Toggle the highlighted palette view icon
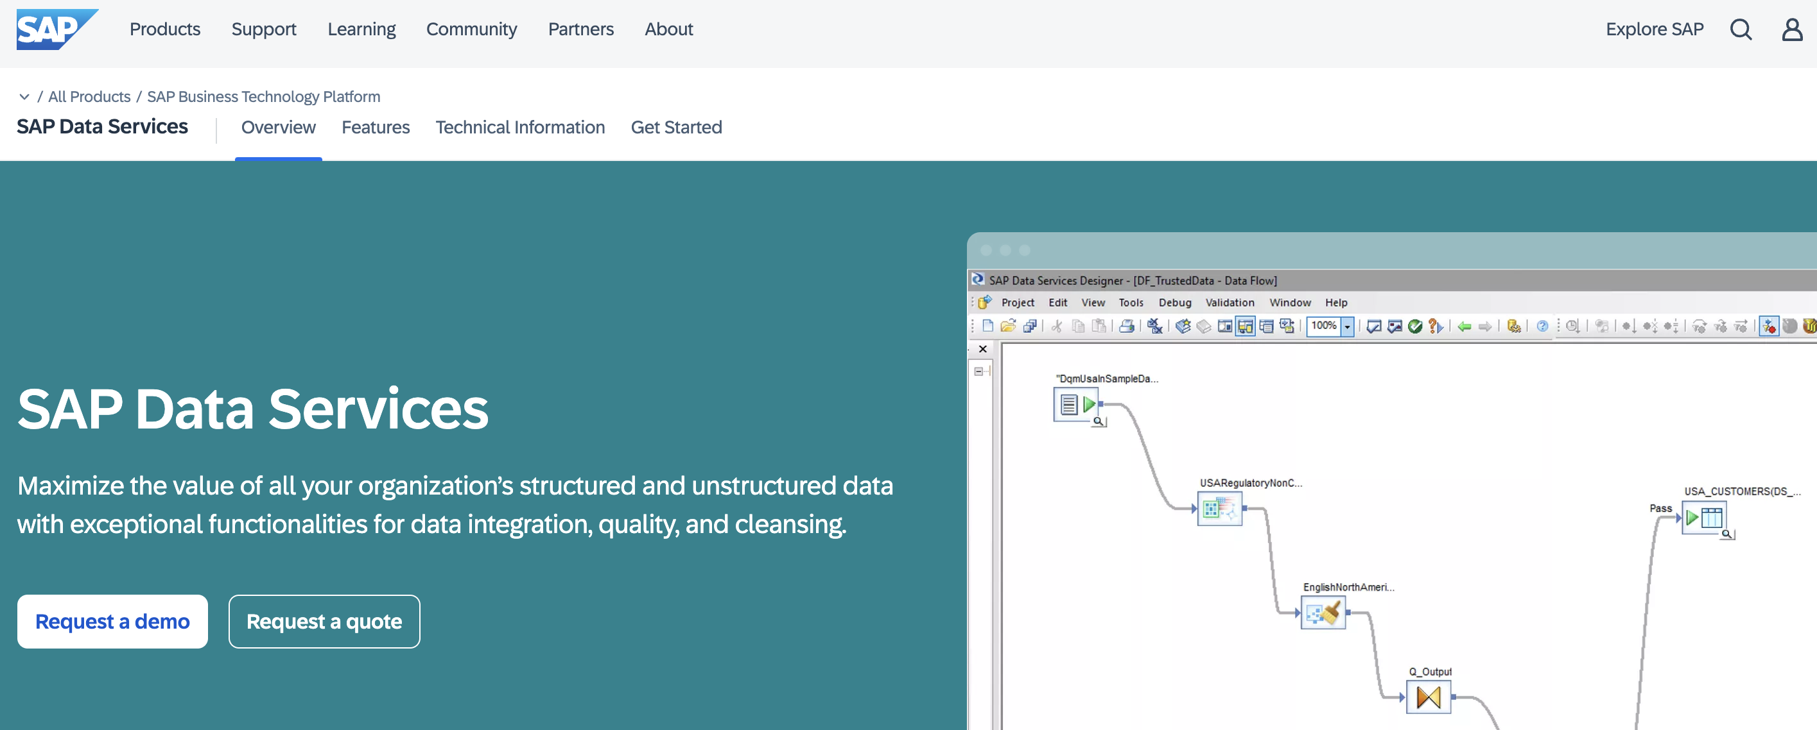The image size is (1817, 730). (1246, 327)
